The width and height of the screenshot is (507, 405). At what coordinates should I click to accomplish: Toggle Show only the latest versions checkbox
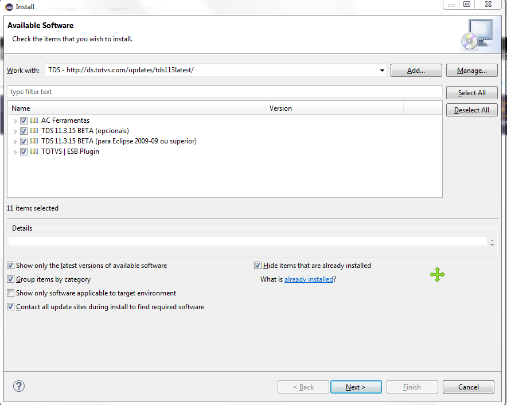pyautogui.click(x=11, y=266)
